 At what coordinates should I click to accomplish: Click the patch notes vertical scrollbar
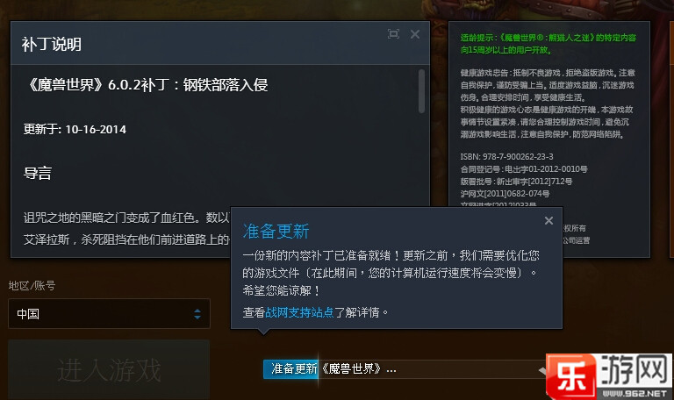421,91
